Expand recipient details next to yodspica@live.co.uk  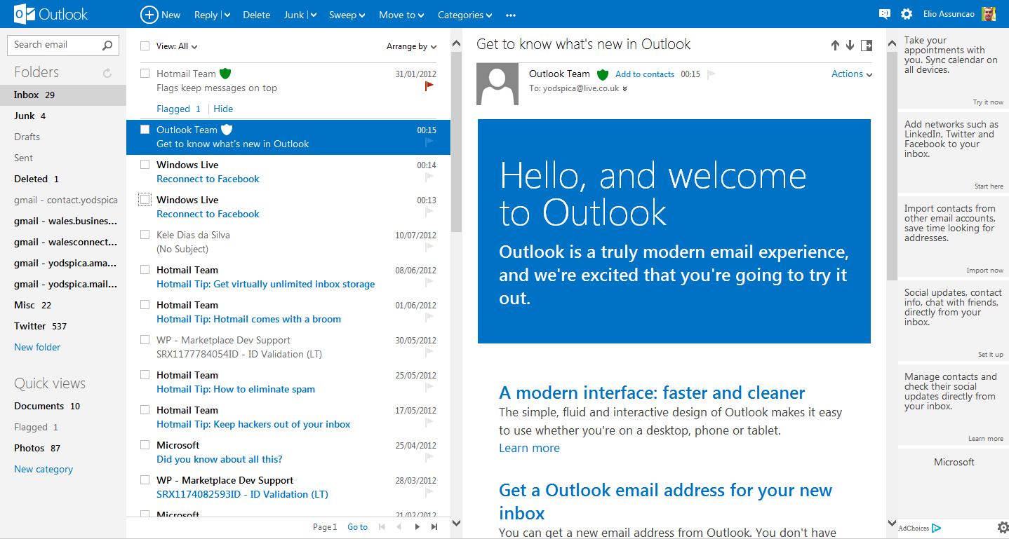click(624, 88)
